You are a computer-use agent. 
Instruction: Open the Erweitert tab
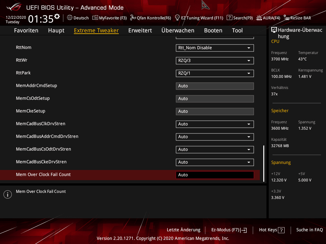(x=140, y=30)
